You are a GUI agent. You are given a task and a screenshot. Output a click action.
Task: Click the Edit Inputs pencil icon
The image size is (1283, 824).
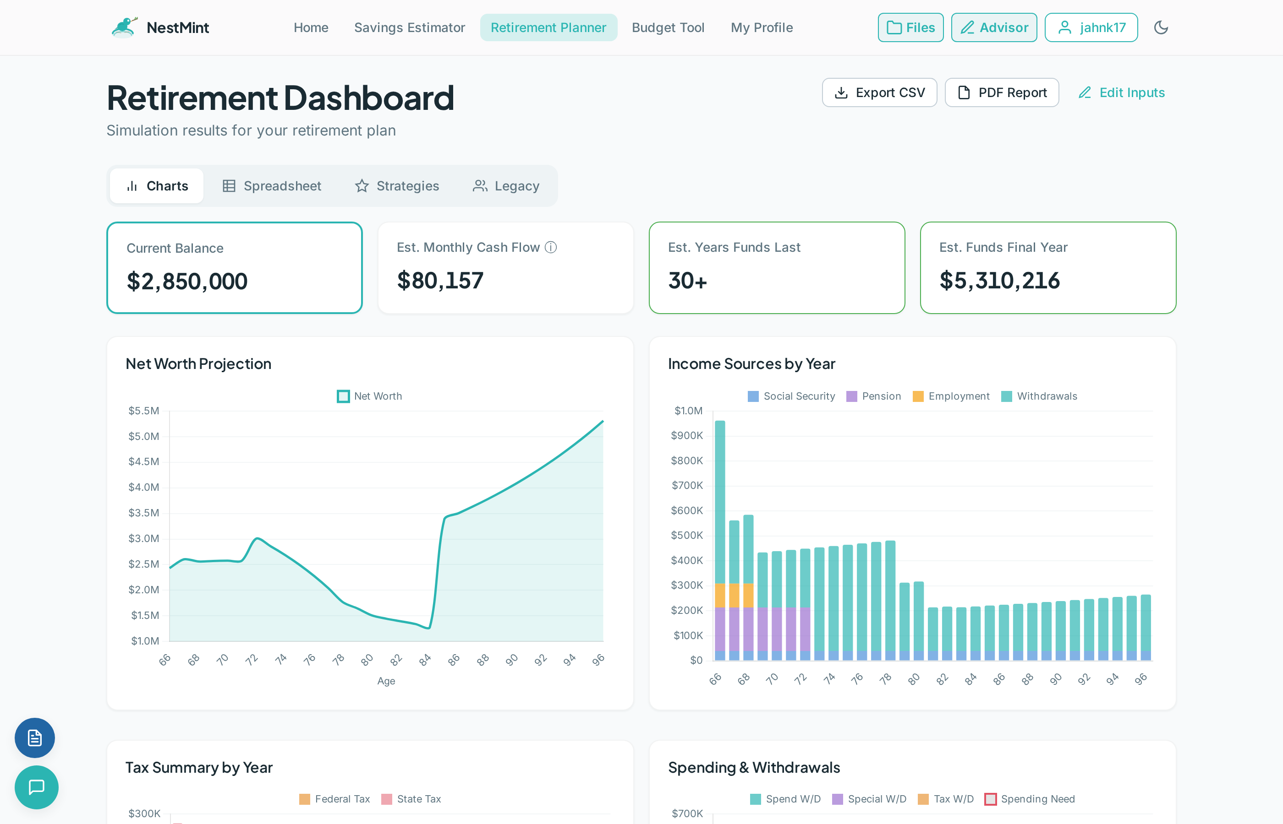pyautogui.click(x=1085, y=92)
